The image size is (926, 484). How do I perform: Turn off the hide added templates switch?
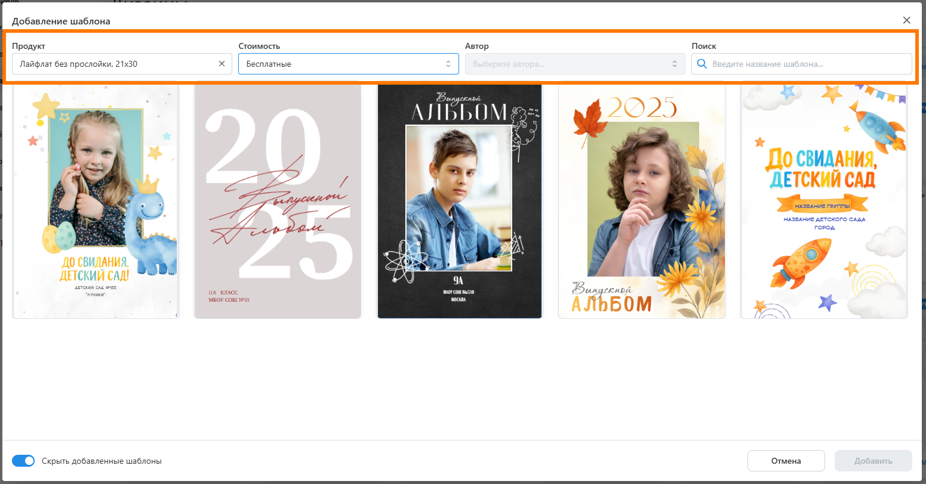pos(23,461)
